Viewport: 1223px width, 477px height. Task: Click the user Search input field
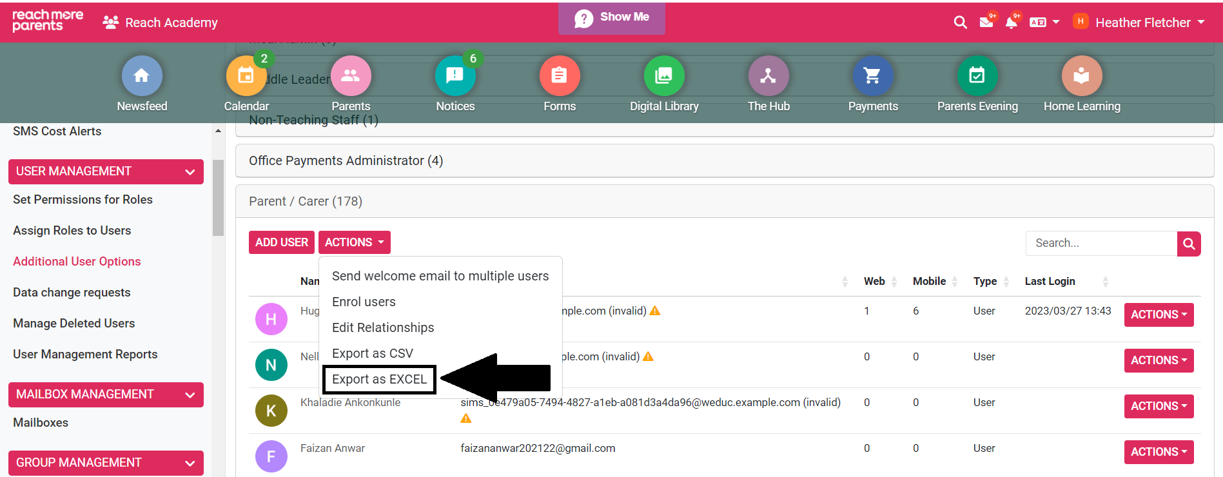pyautogui.click(x=1101, y=243)
